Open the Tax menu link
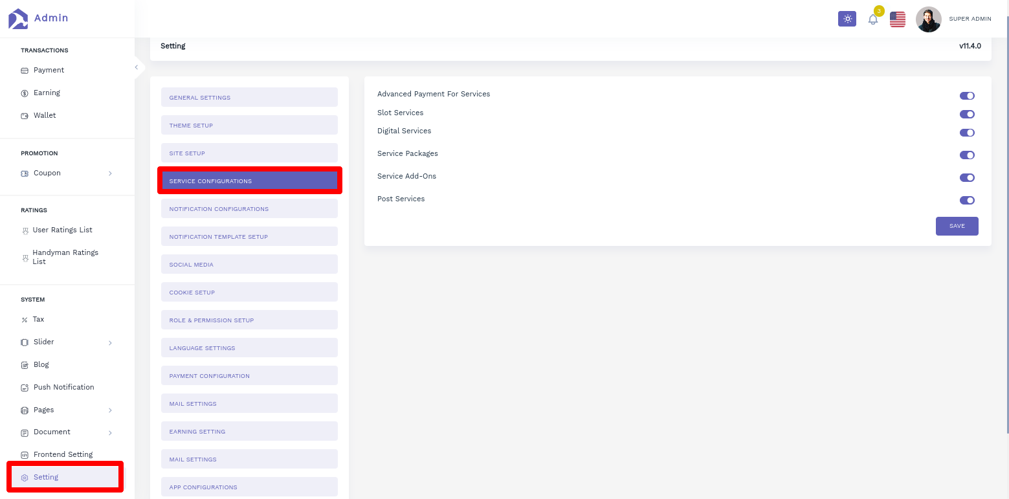The height and width of the screenshot is (499, 1009). (38, 319)
